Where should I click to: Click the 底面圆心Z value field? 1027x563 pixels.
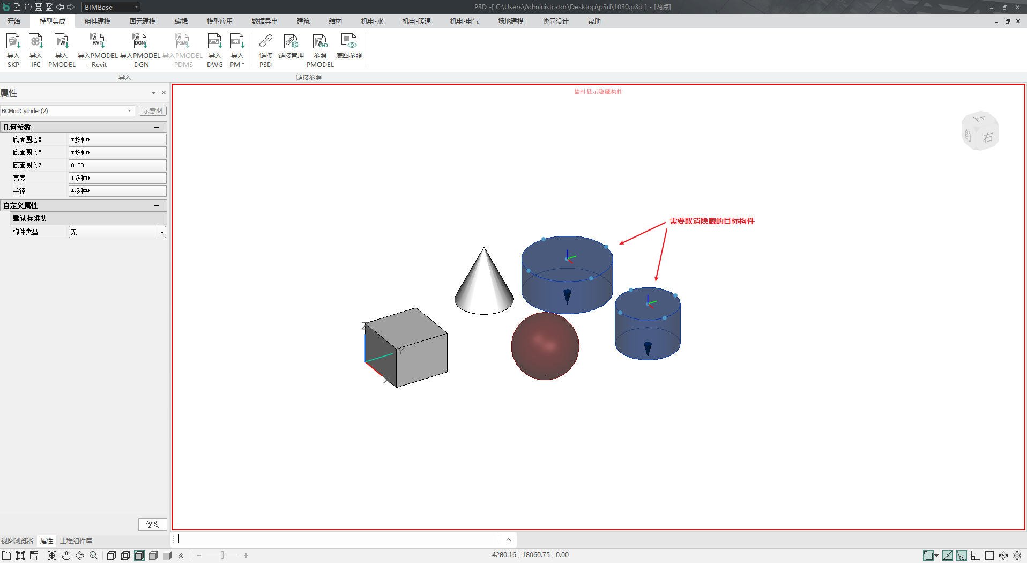tap(117, 165)
